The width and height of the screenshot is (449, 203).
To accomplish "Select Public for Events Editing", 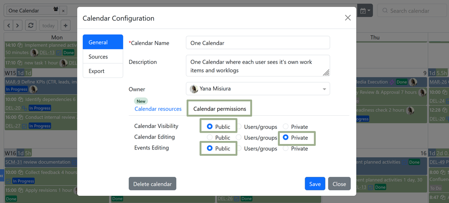I will point(210,149).
